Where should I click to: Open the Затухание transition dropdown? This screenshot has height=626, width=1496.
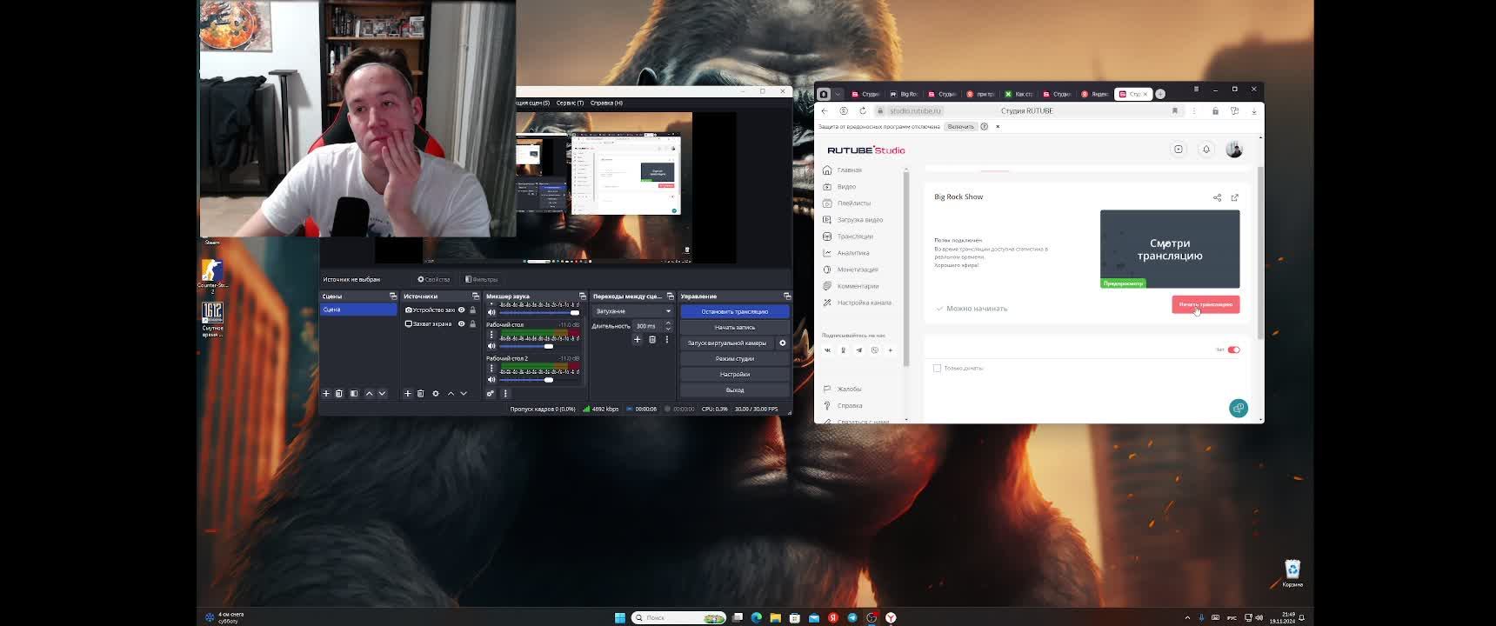(632, 310)
